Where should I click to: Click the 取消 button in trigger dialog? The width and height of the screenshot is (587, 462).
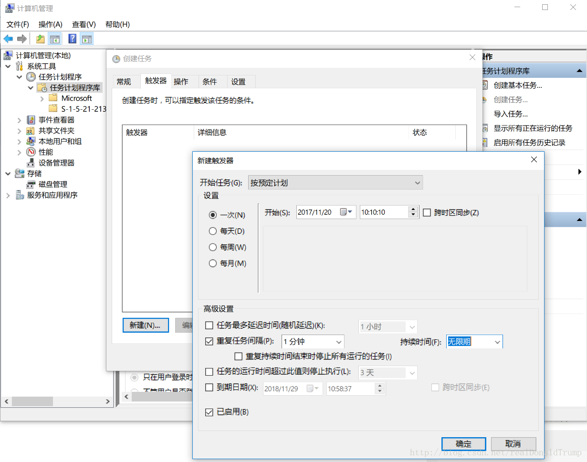point(513,444)
